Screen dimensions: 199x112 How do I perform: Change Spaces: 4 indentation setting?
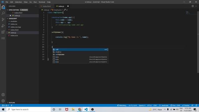click(x=142, y=105)
